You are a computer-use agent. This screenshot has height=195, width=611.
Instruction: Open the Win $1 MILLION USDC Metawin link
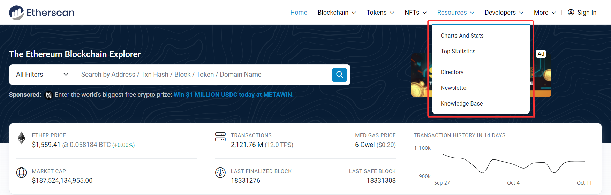(x=234, y=95)
